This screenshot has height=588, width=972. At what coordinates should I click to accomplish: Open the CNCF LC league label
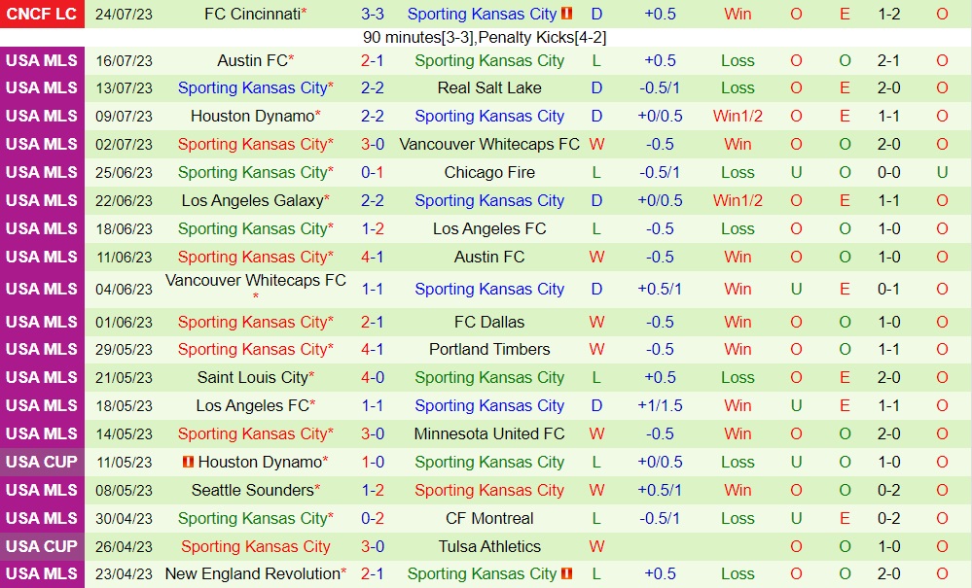41,14
